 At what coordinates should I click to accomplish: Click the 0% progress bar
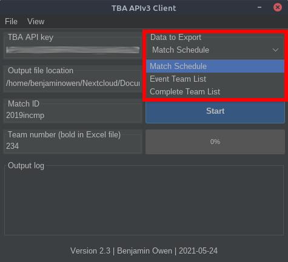[215, 142]
